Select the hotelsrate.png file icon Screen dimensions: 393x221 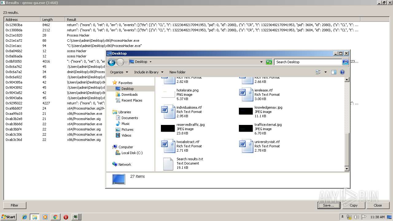pos(168,94)
